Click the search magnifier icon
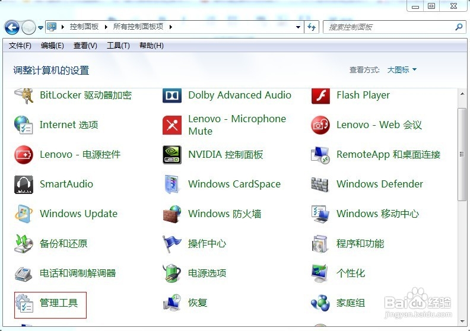This screenshot has height=331, width=470. pyautogui.click(x=459, y=27)
